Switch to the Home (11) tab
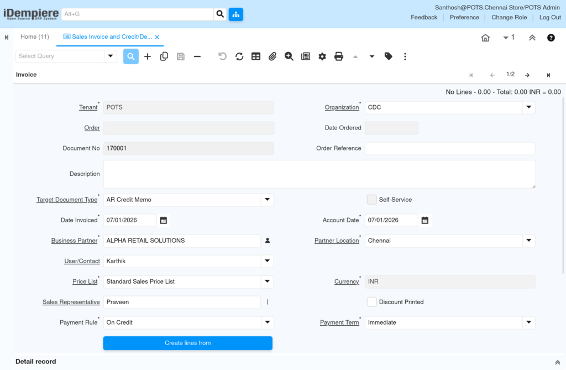 (x=35, y=37)
